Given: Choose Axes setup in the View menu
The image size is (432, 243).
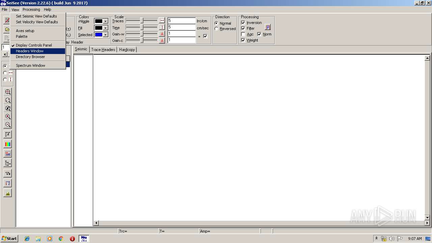Looking at the screenshot, I should point(38,31).
